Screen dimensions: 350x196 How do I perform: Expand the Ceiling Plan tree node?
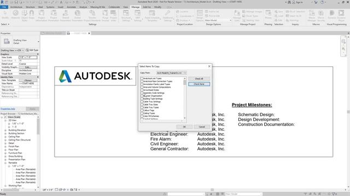click(x=5, y=137)
